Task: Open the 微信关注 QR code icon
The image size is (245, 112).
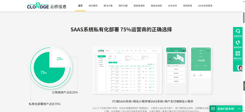Action: click(238, 54)
